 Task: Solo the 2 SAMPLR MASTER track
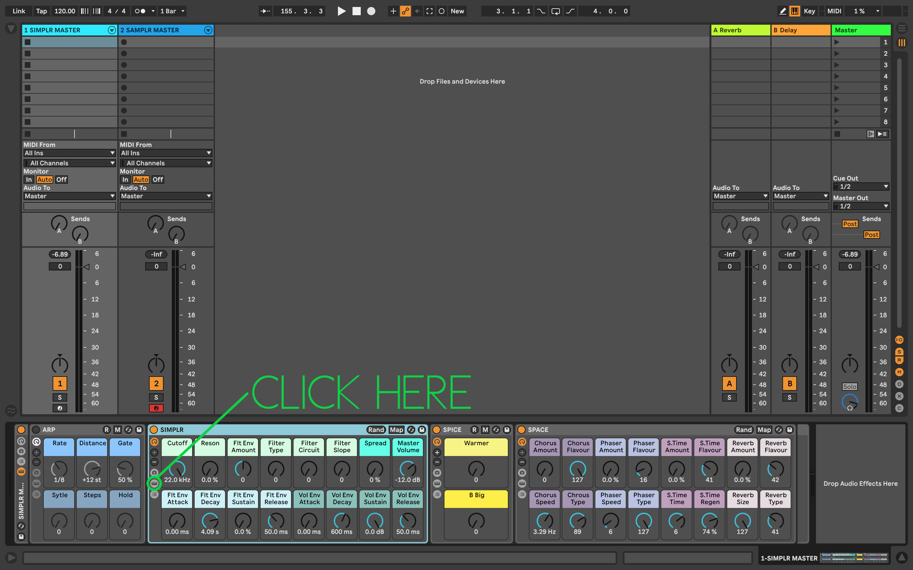[156, 397]
